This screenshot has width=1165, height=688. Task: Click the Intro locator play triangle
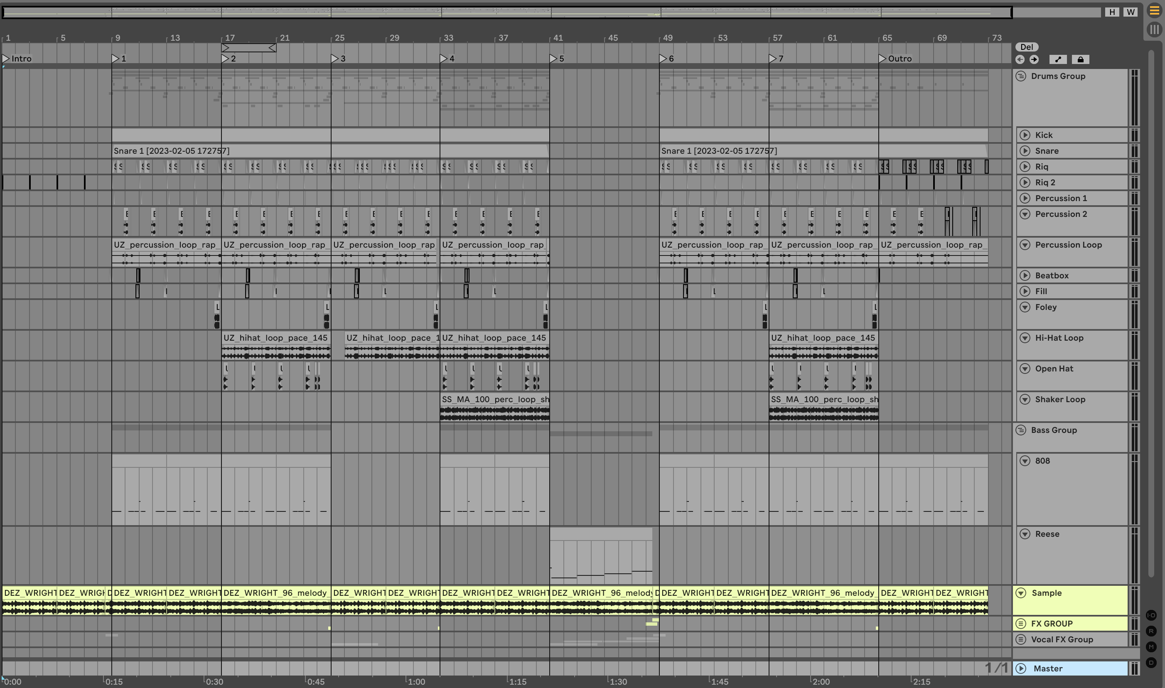6,59
